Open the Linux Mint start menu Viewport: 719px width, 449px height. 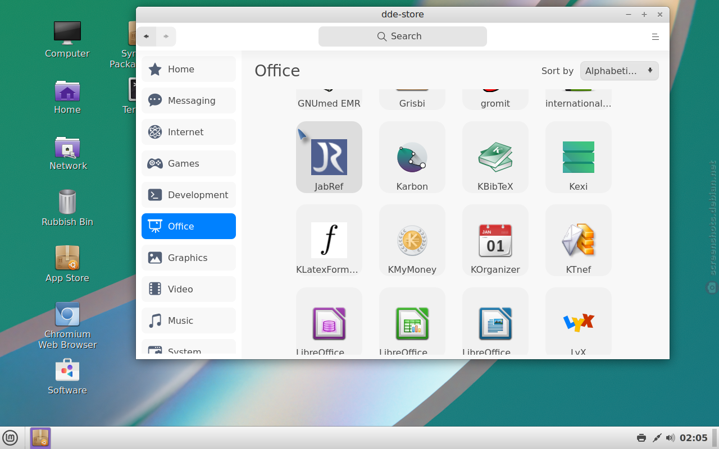pyautogui.click(x=10, y=438)
